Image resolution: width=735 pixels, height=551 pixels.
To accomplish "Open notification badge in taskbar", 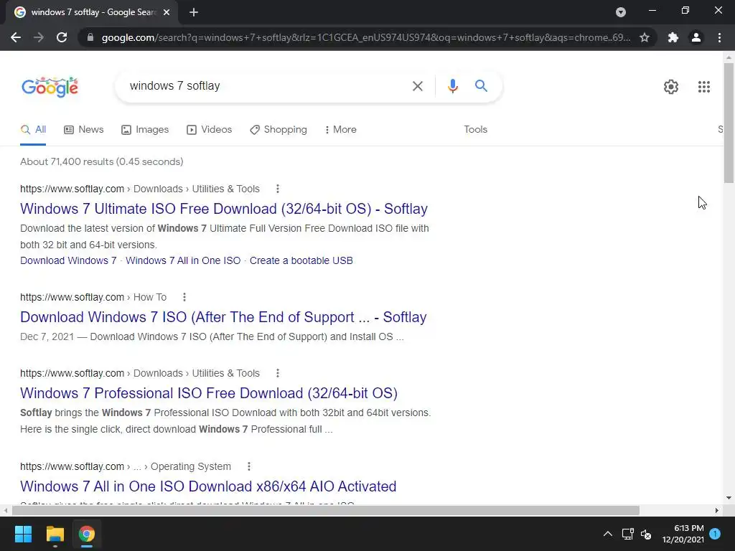I will (715, 534).
